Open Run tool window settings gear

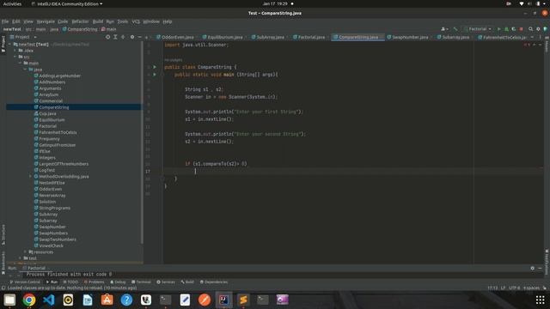click(x=533, y=268)
